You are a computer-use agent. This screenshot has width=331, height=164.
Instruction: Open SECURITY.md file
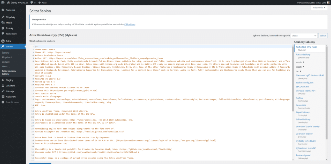point(302,87)
